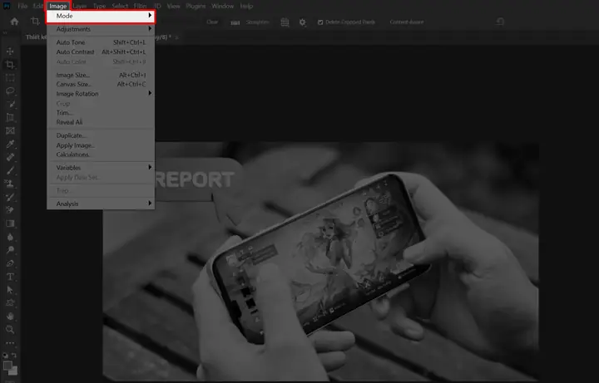
Task: Open the File menu
Action: click(22, 6)
